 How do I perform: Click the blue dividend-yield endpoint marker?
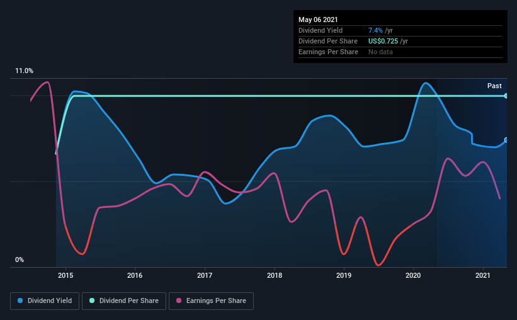[x=506, y=140]
